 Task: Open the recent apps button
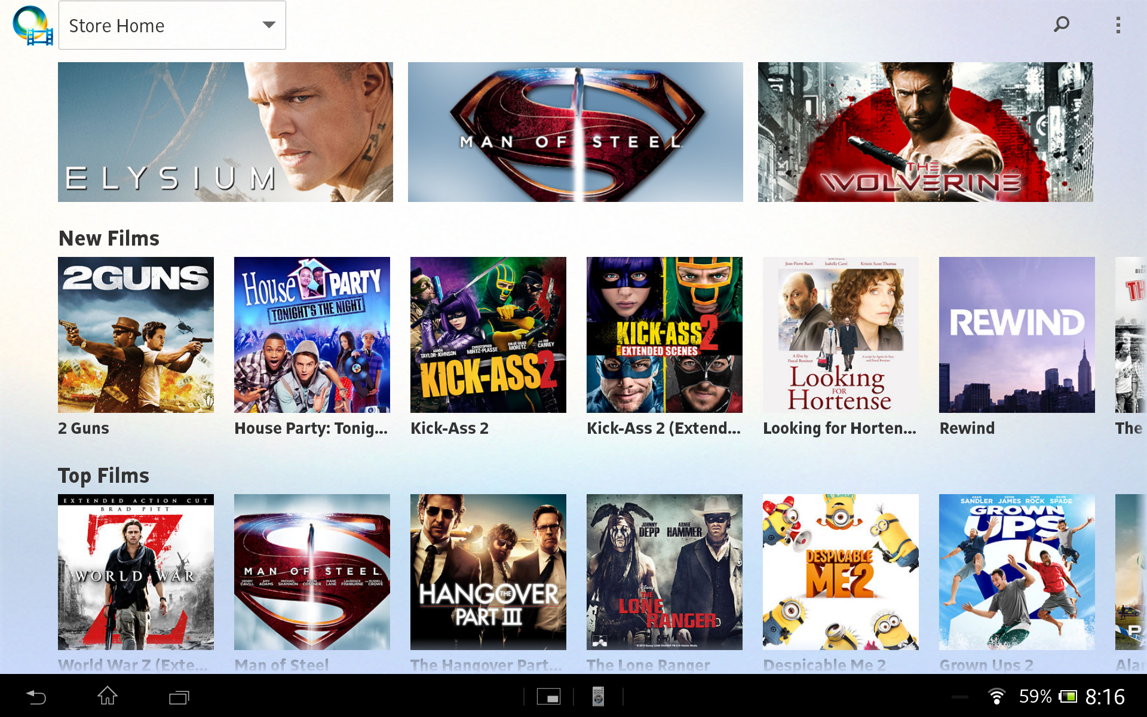(179, 697)
